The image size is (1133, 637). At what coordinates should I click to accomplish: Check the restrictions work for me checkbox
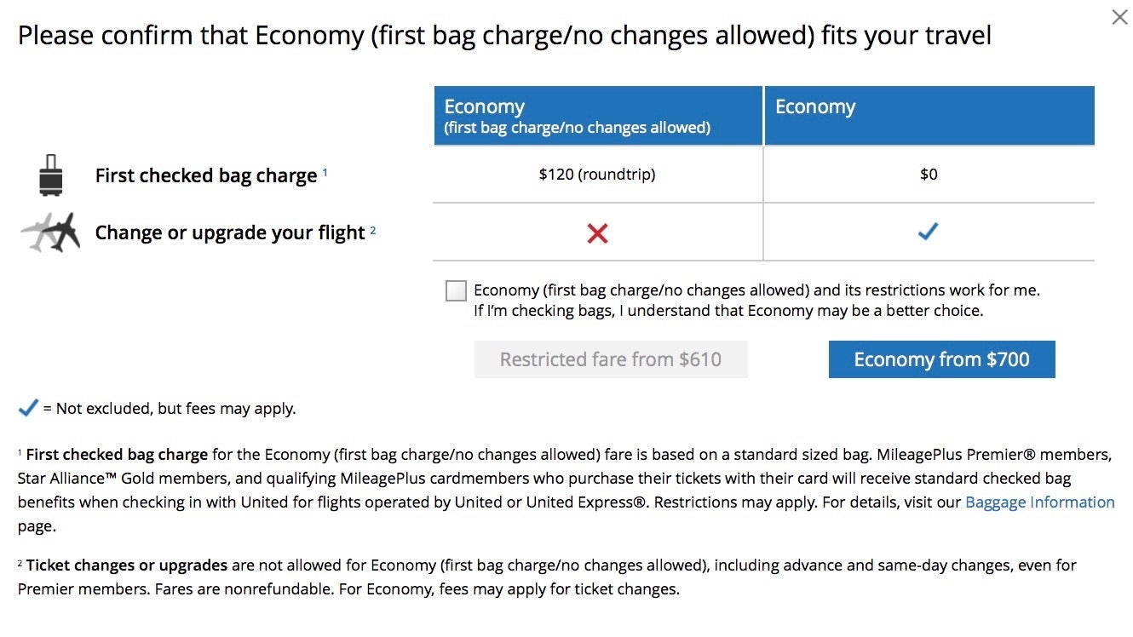456,291
